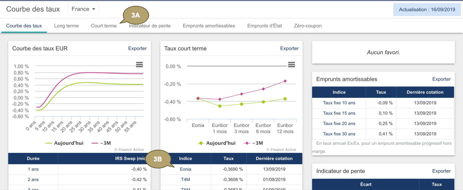Go to the Zéro-coupon tab
Screen dimensions: 463x190
tap(308, 26)
